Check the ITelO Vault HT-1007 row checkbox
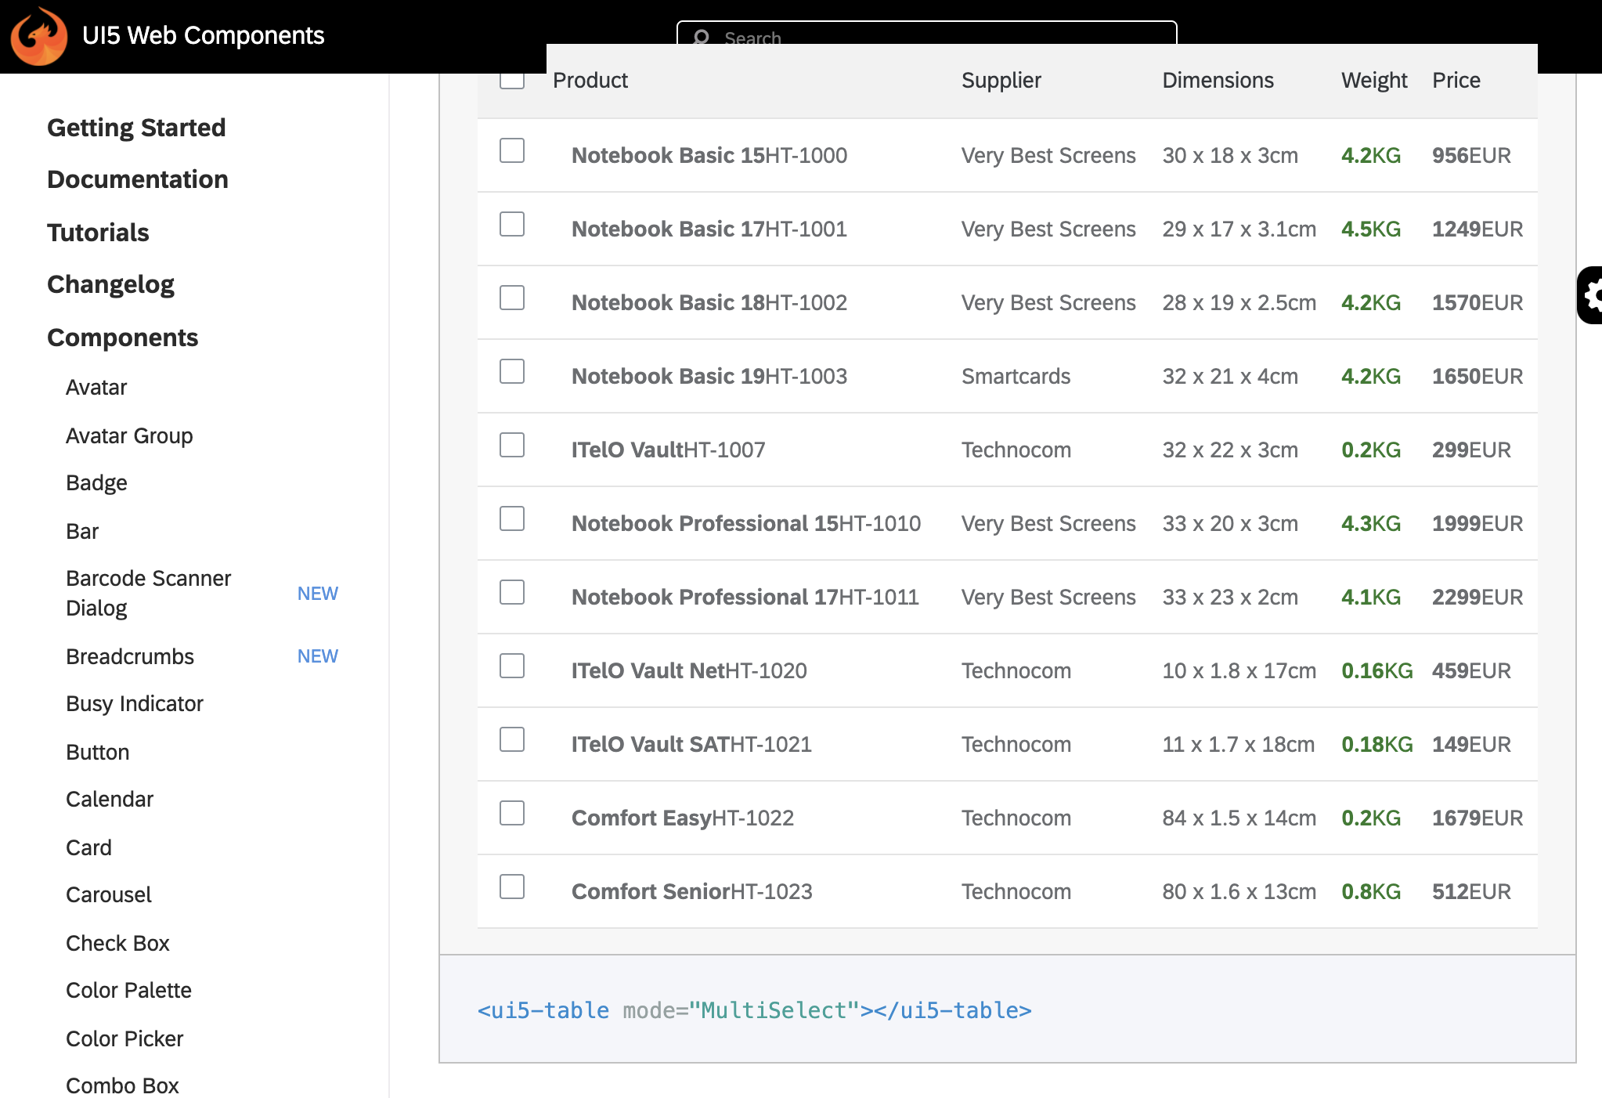 coord(511,445)
